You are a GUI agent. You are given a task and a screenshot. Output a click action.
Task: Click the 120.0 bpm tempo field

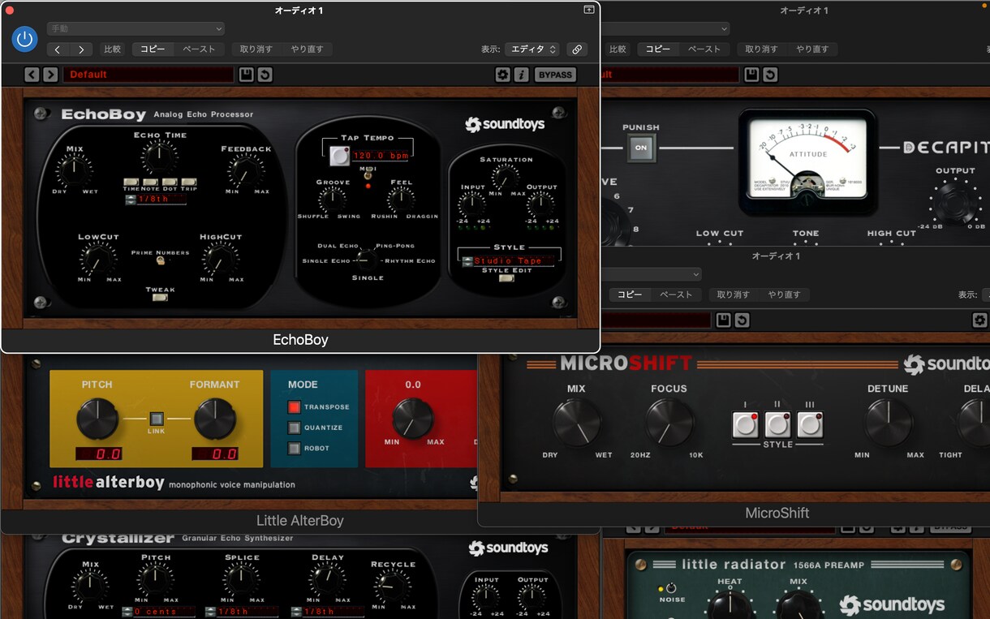point(380,155)
